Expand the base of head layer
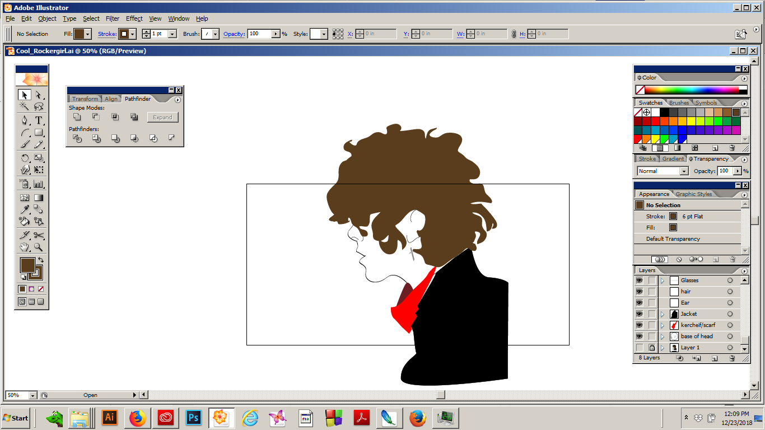Viewport: 765px width, 430px height. [662, 336]
